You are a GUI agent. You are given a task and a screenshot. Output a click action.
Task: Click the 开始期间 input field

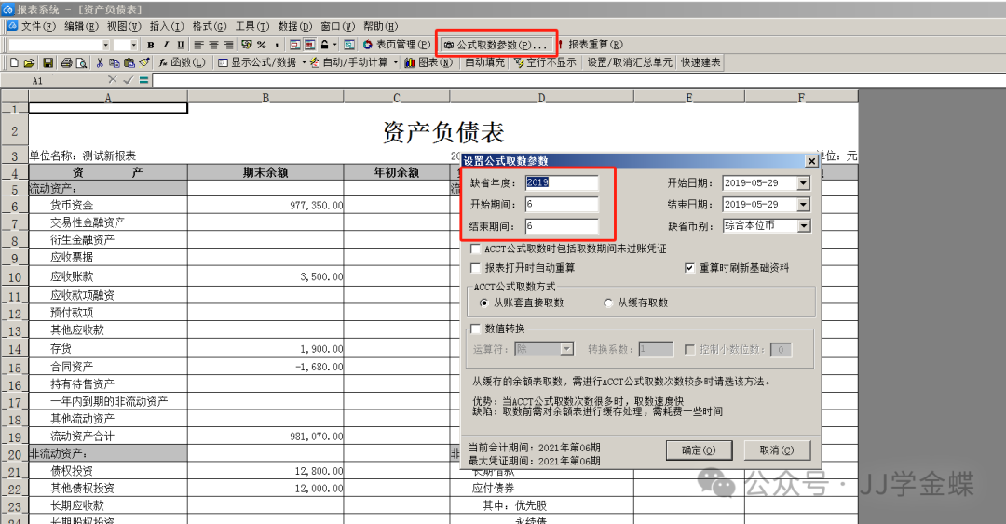(561, 205)
